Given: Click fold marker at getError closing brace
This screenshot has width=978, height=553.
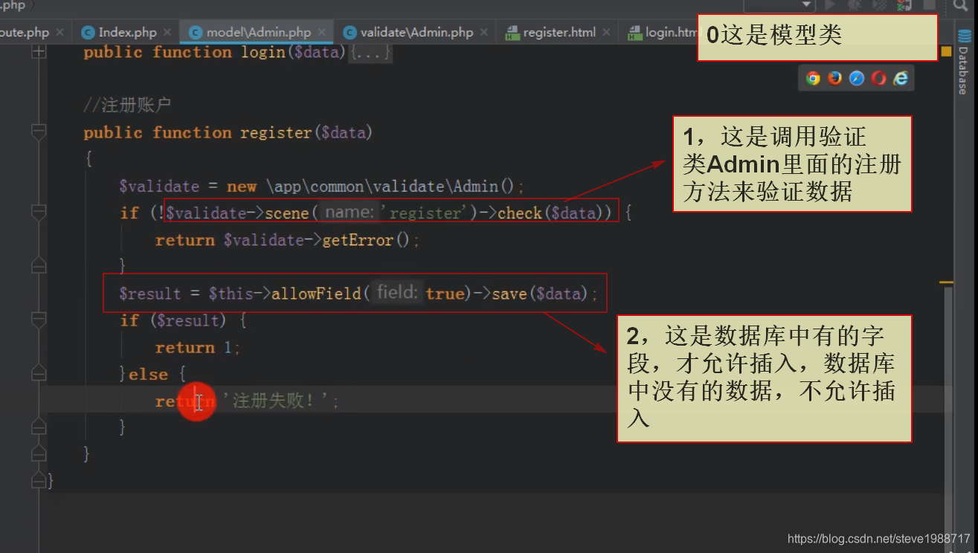Looking at the screenshot, I should (x=39, y=265).
